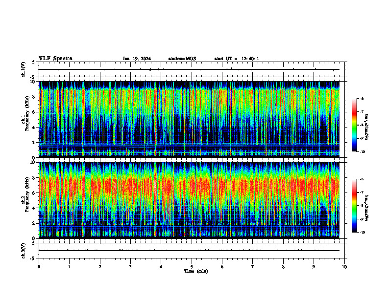This screenshot has width=388, height=299.
Task: Click the "VLF Spectra" plot title
Action: tap(55, 59)
